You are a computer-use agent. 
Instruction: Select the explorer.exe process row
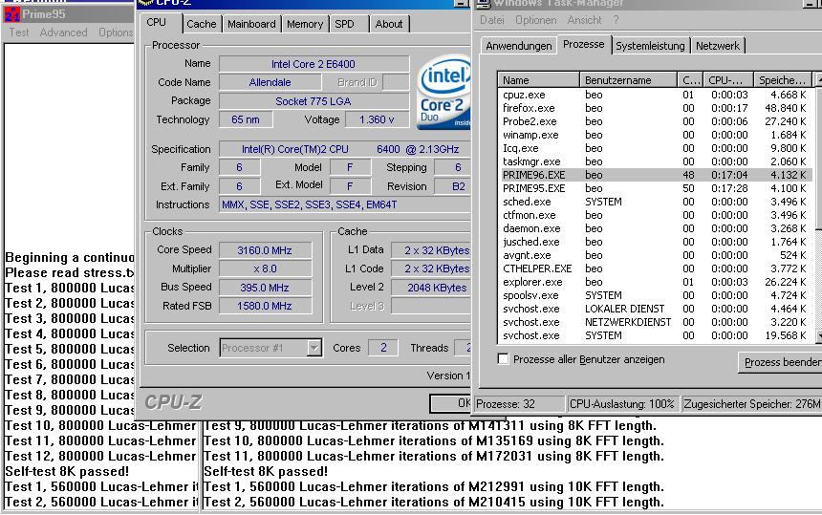click(655, 282)
